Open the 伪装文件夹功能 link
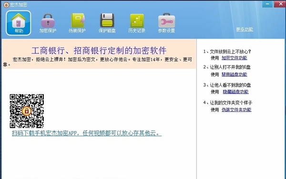Screen dimensions: 286x179 point(236,109)
